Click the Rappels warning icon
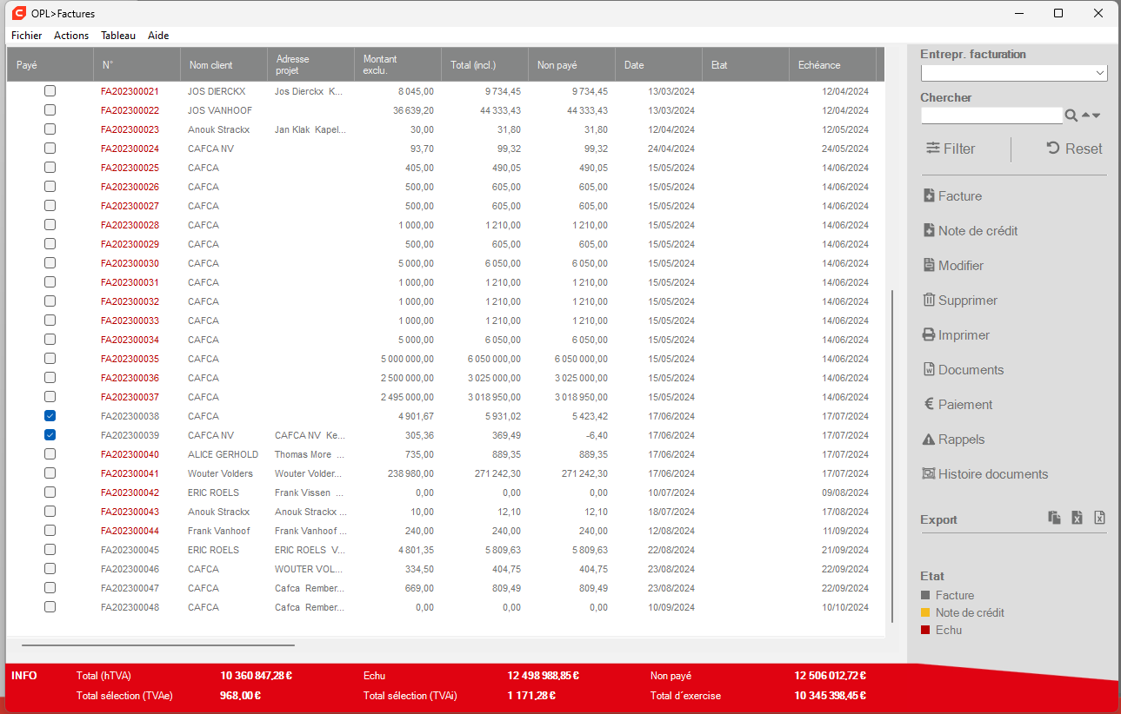 [929, 440]
